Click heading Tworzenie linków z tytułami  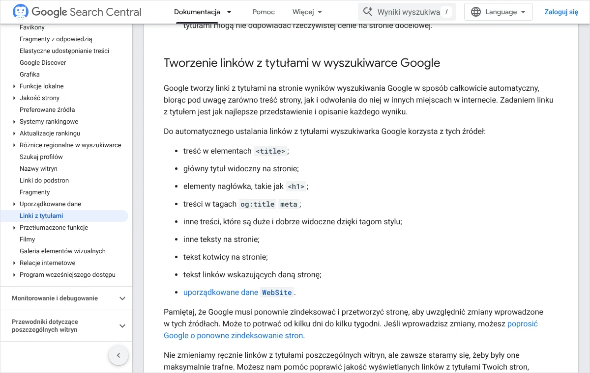(x=302, y=63)
